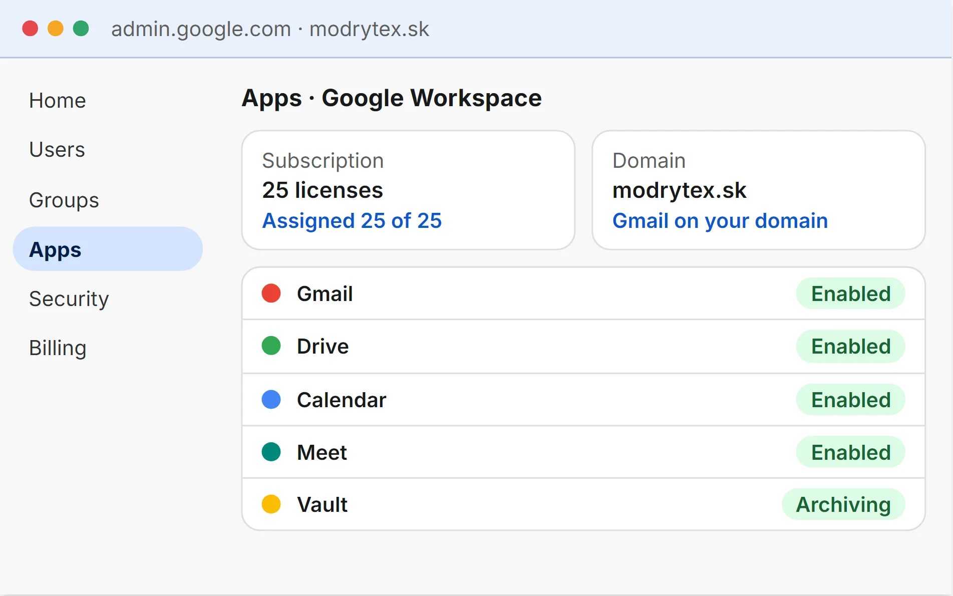Open the Calendar app row

click(x=583, y=400)
